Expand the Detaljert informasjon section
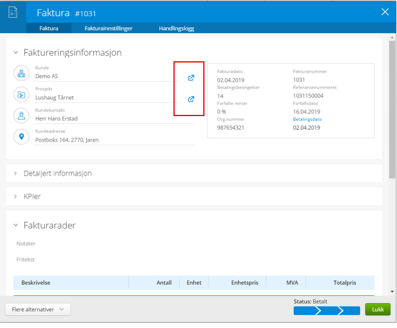The width and height of the screenshot is (397, 328). (15, 173)
